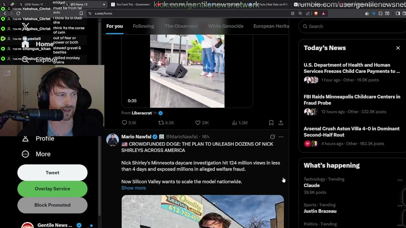Image resolution: width=406 pixels, height=228 pixels.
Task: Open the White Genocide list tab
Action: 226,26
